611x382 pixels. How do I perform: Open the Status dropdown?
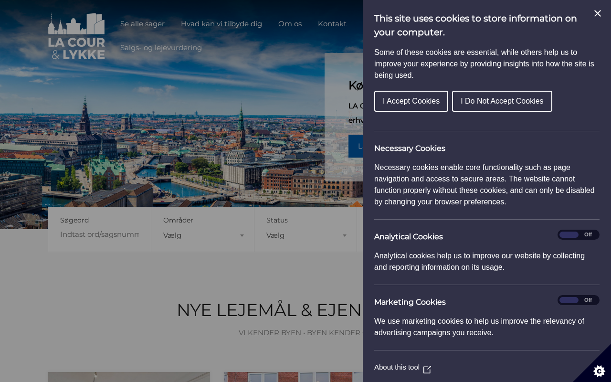[305, 235]
